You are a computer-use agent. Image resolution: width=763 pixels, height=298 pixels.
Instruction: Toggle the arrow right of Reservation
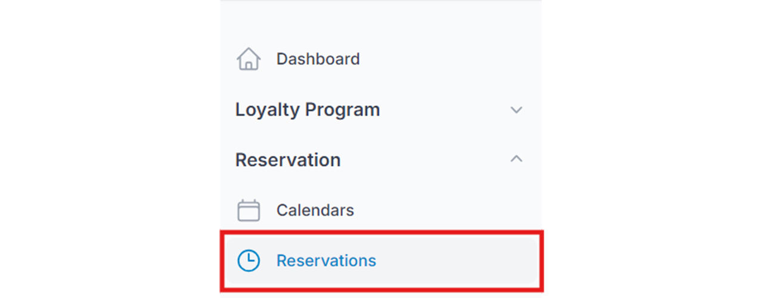(x=517, y=159)
